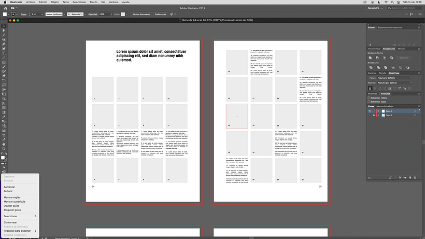Screen dimensions: 425x239
Task: Select the Rotate tool
Action: (x=4, y=81)
